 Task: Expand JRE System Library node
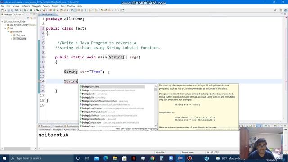pos(5,25)
